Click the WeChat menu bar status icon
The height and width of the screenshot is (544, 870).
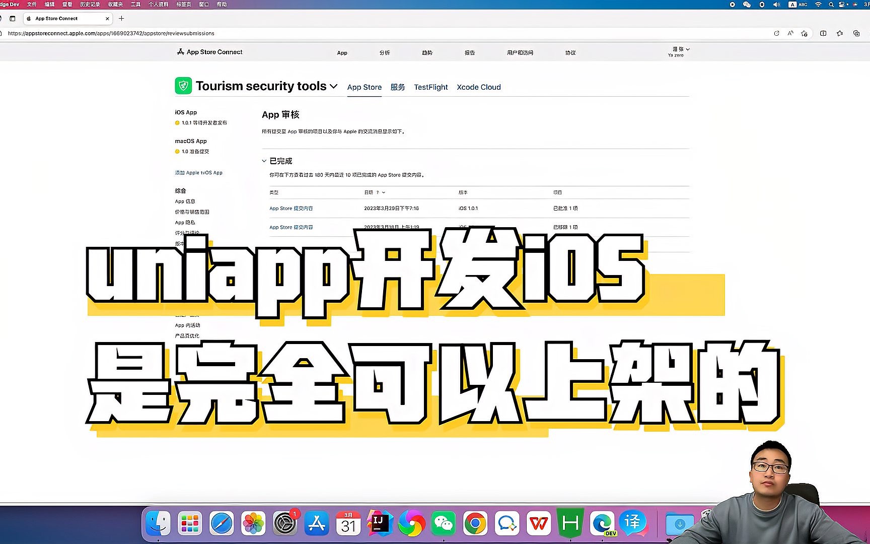coord(747,5)
